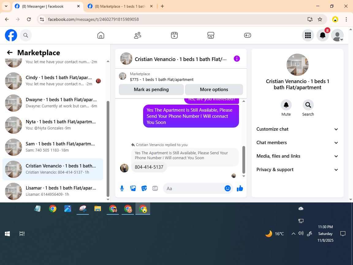Expand Chat members section

[x=298, y=143]
